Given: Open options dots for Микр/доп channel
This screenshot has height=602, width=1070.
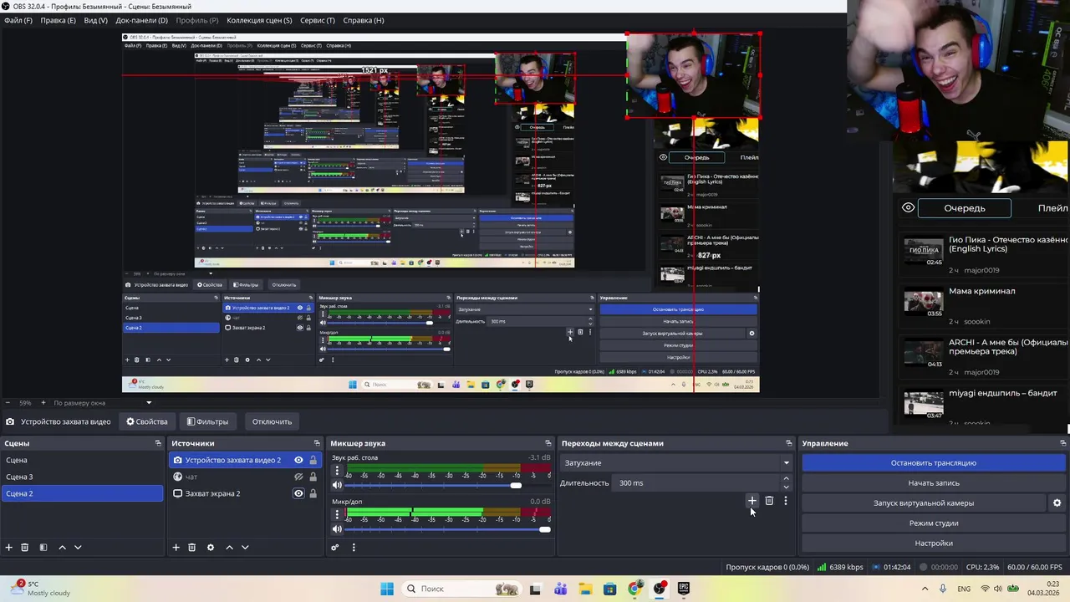Looking at the screenshot, I should [337, 514].
